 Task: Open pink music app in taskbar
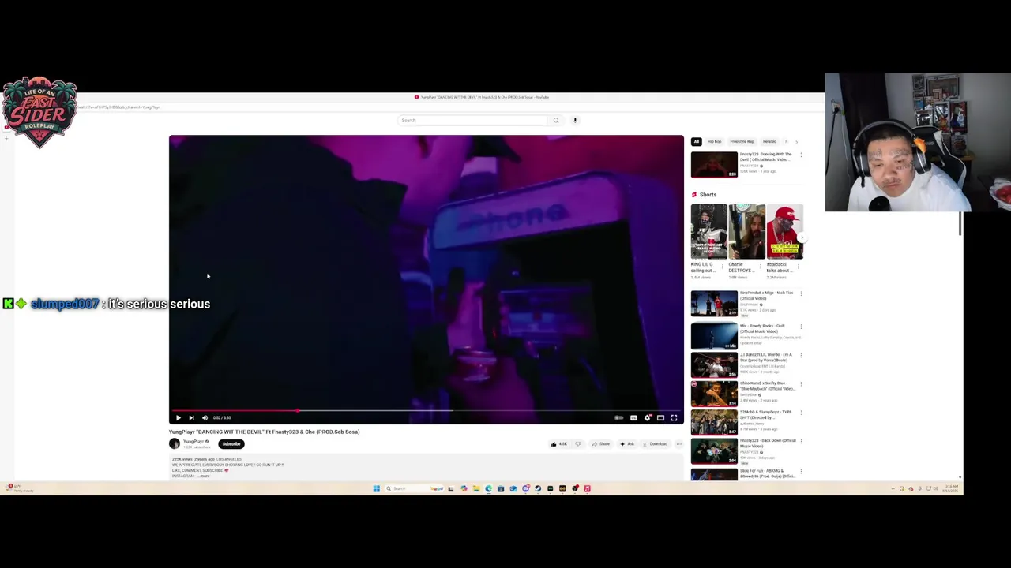pyautogui.click(x=587, y=488)
